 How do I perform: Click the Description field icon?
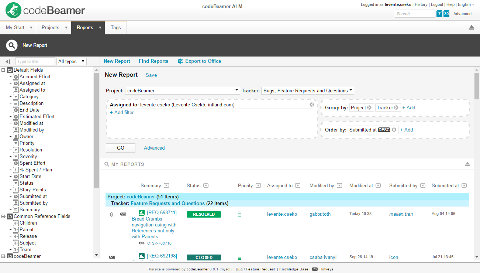tap(16, 103)
